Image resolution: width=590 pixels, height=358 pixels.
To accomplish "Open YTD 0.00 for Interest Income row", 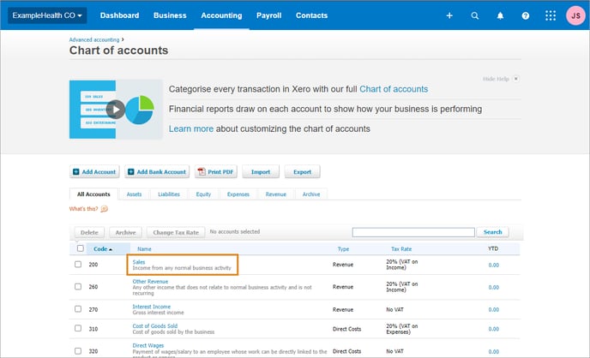I will (x=494, y=309).
